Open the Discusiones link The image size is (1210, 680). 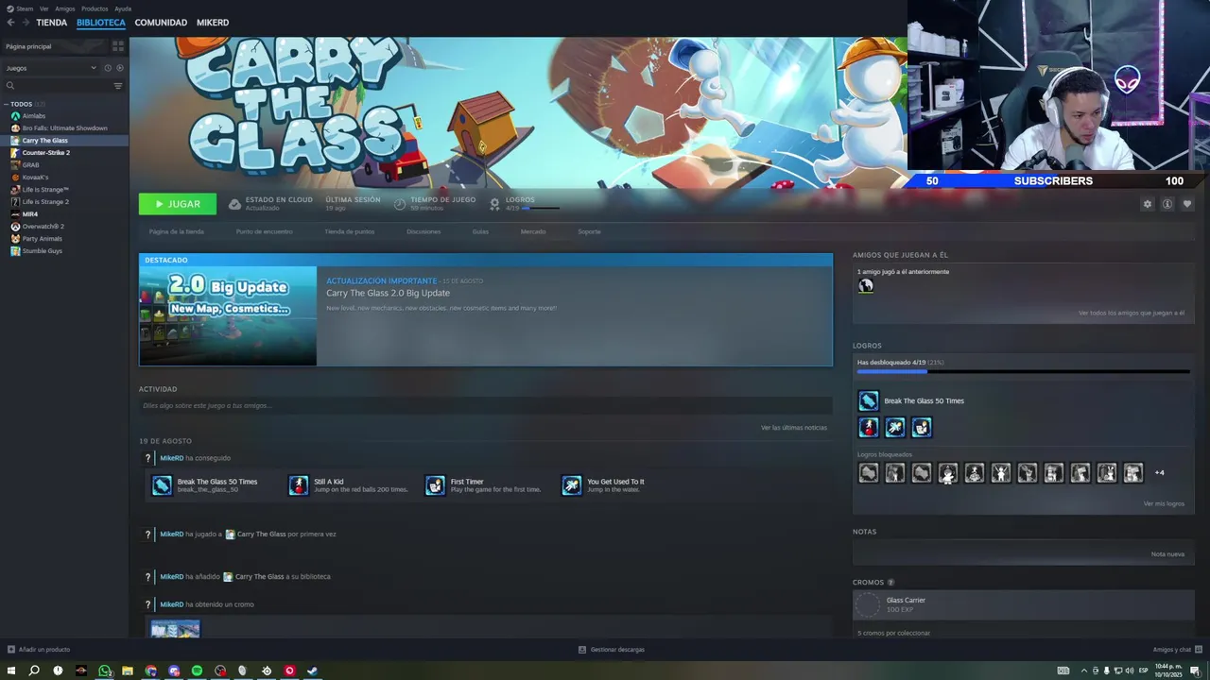[423, 231]
